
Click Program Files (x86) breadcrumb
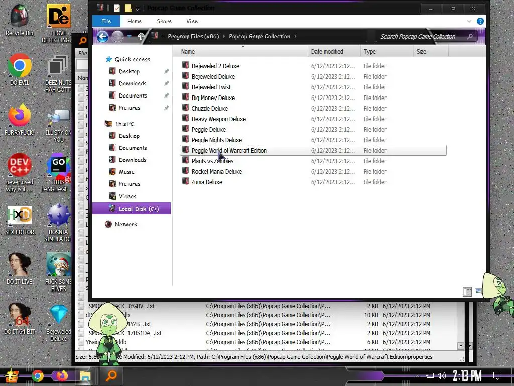point(193,36)
